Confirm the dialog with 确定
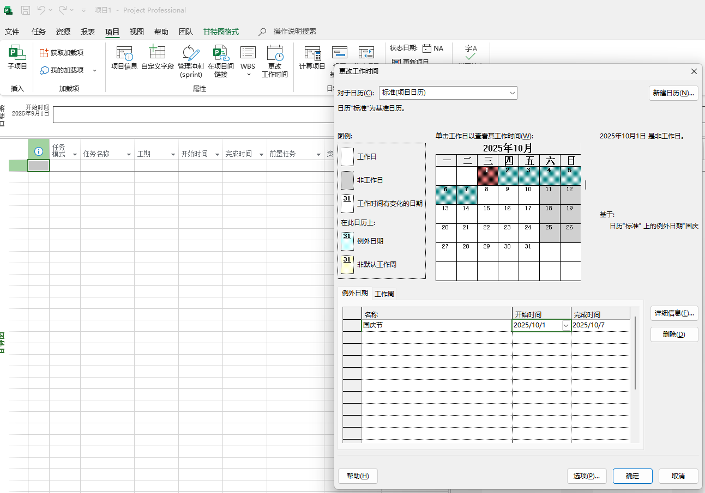Viewport: 705px width, 493px height. [x=632, y=476]
